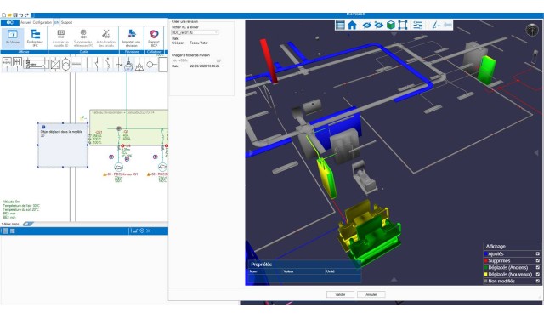Click the red Supprimés color swatch
The image size is (544, 319).
tap(486, 260)
